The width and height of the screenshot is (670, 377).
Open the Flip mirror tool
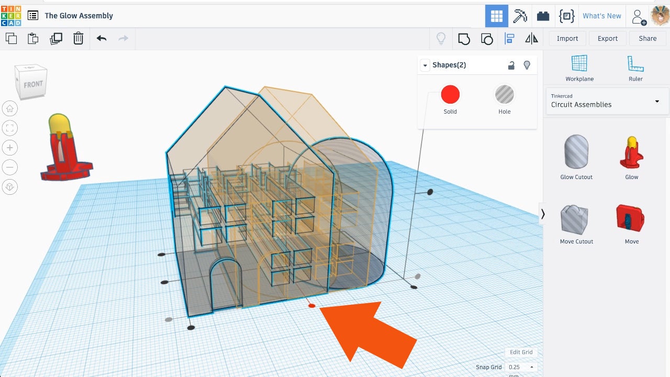coord(531,38)
